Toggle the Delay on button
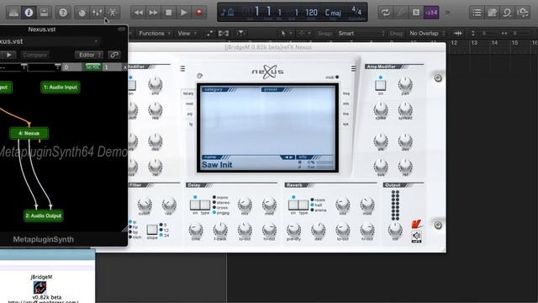The width and height of the screenshot is (538, 303). pyautogui.click(x=195, y=205)
